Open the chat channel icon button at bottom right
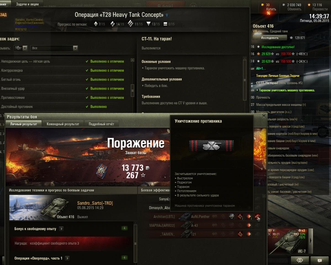 tap(319, 260)
